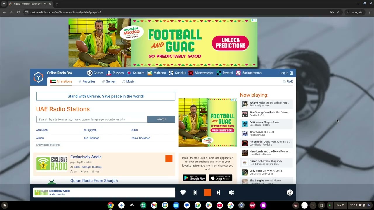Open the Incognito profile button
The image size is (374, 210).
[x=355, y=12]
